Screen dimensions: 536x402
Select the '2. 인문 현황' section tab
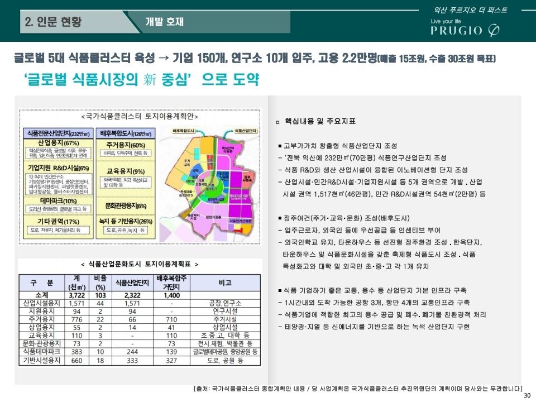tap(54, 22)
